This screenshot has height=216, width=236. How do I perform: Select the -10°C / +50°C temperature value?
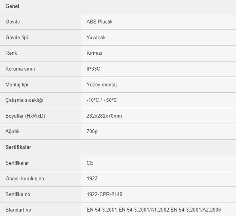coord(102,100)
